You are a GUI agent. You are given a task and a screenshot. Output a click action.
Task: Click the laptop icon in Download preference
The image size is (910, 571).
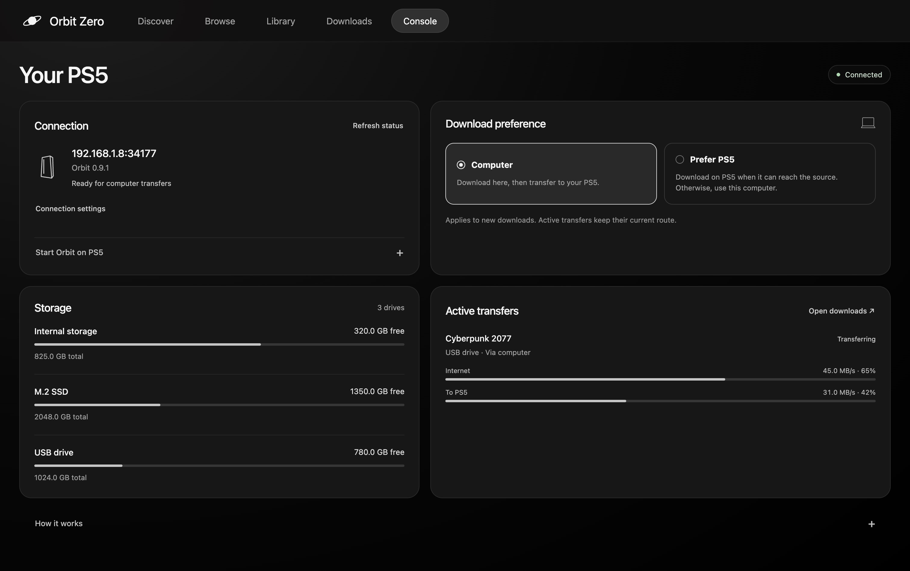click(868, 123)
